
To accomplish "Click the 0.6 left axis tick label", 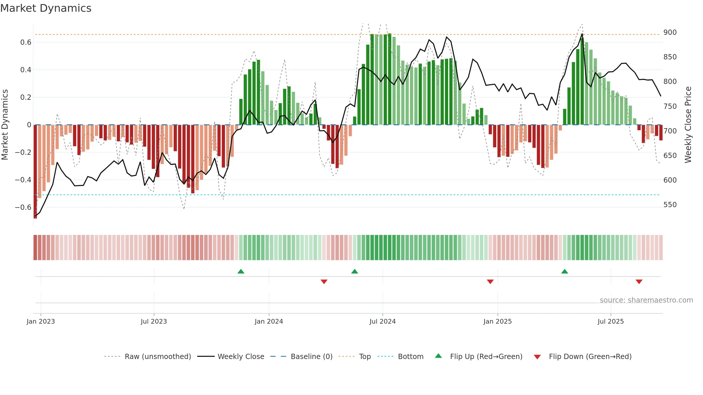I will (x=26, y=42).
